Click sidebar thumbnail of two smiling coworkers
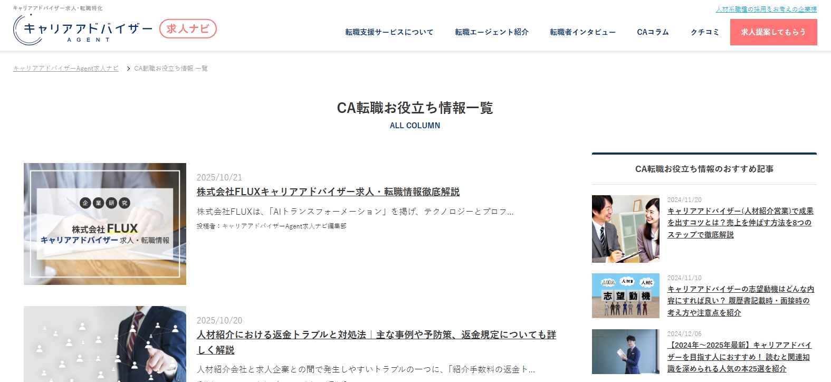The height and width of the screenshot is (382, 831). pyautogui.click(x=625, y=229)
